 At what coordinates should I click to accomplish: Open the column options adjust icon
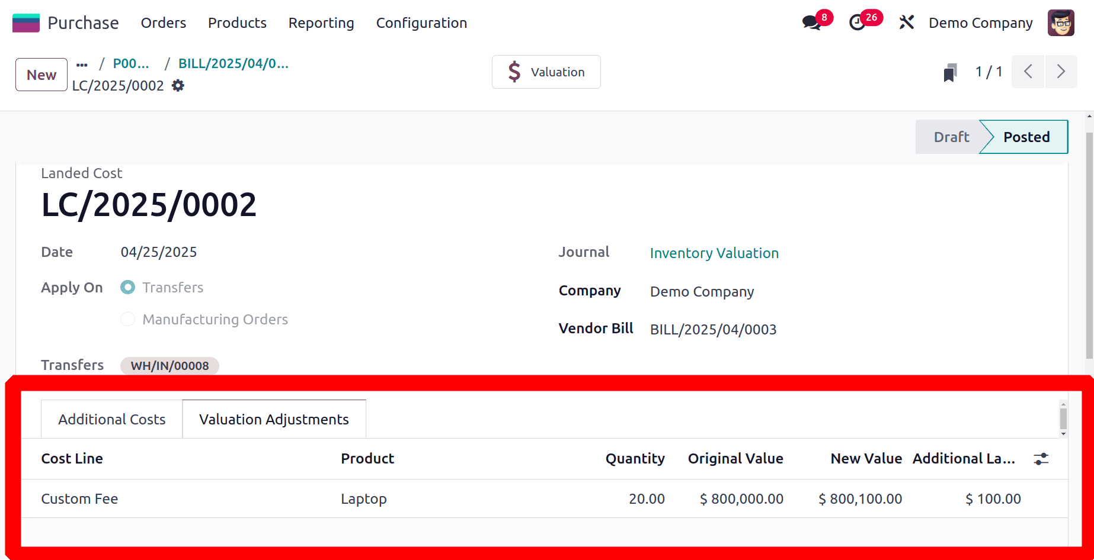pyautogui.click(x=1041, y=459)
